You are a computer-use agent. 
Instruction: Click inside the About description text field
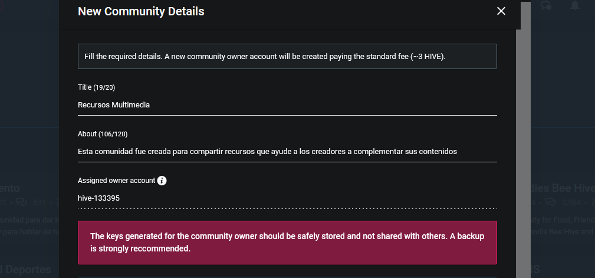287,152
